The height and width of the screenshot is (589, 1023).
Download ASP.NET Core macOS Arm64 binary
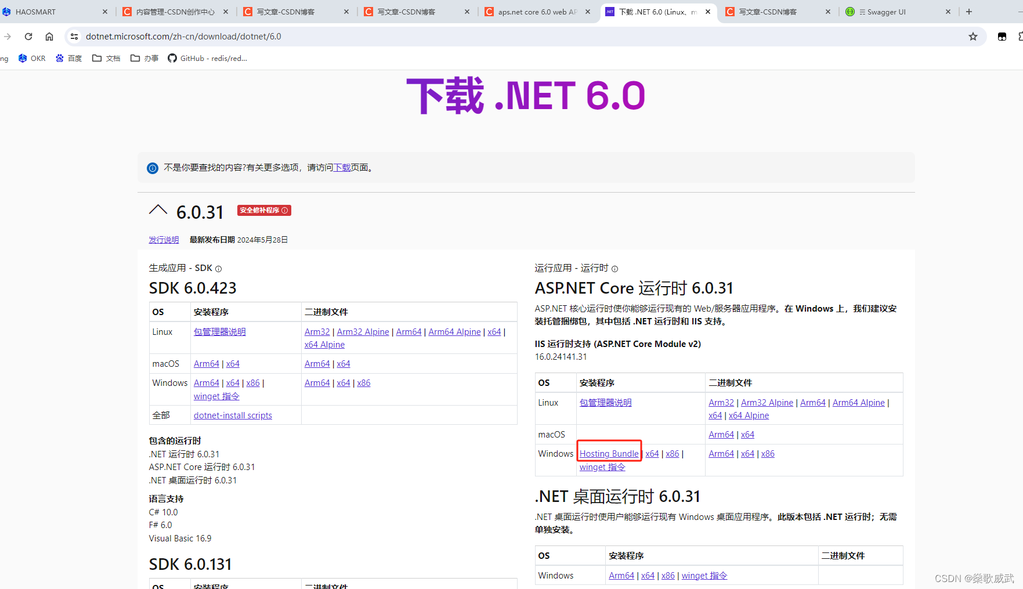(721, 435)
